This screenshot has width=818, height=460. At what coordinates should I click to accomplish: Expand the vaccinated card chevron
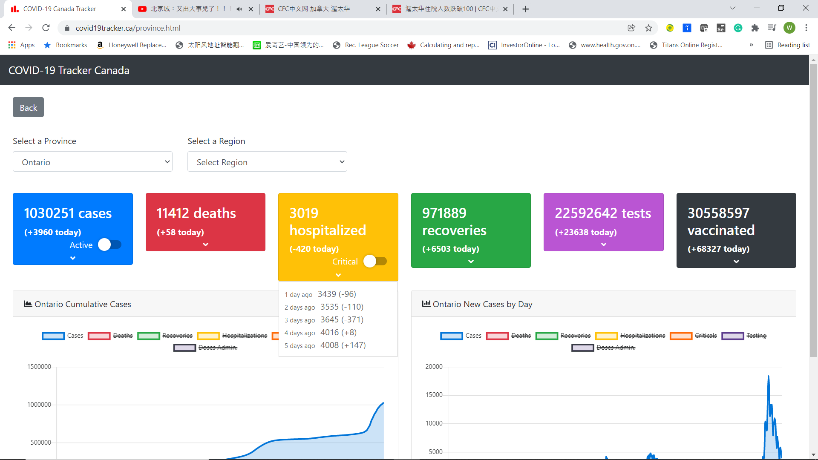736,261
